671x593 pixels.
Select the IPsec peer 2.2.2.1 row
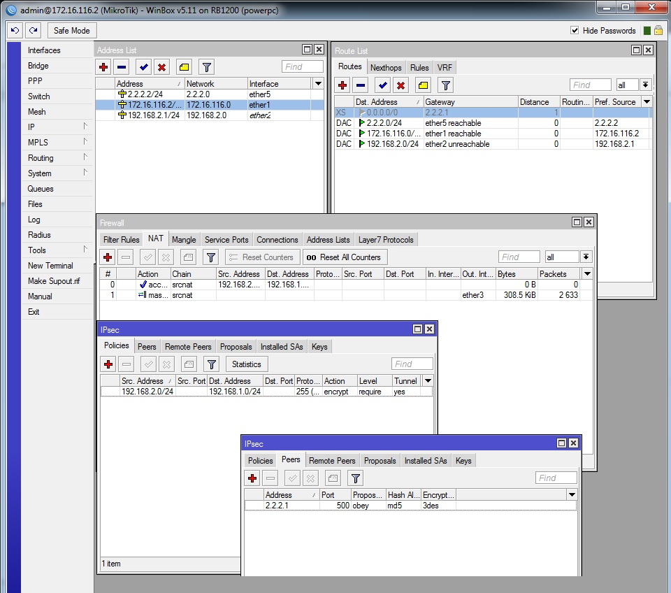(411, 506)
